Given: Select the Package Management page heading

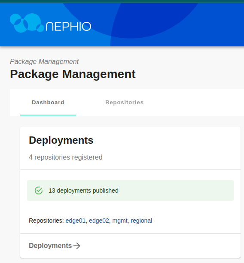Looking at the screenshot, I should [73, 74].
